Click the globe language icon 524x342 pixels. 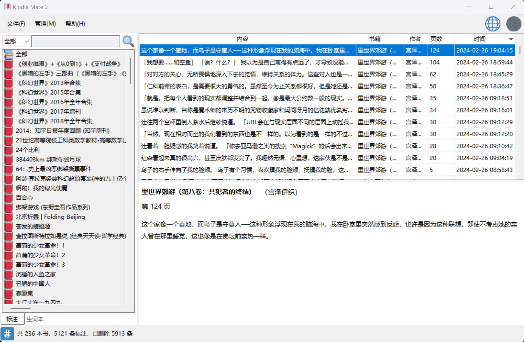493,24
